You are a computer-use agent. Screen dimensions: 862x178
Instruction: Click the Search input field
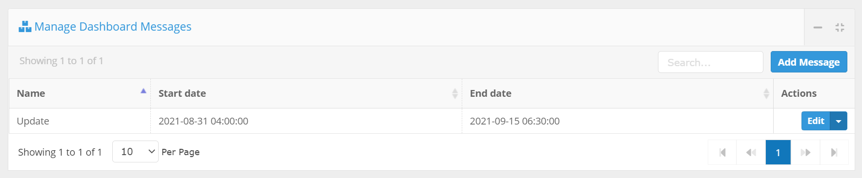[710, 62]
